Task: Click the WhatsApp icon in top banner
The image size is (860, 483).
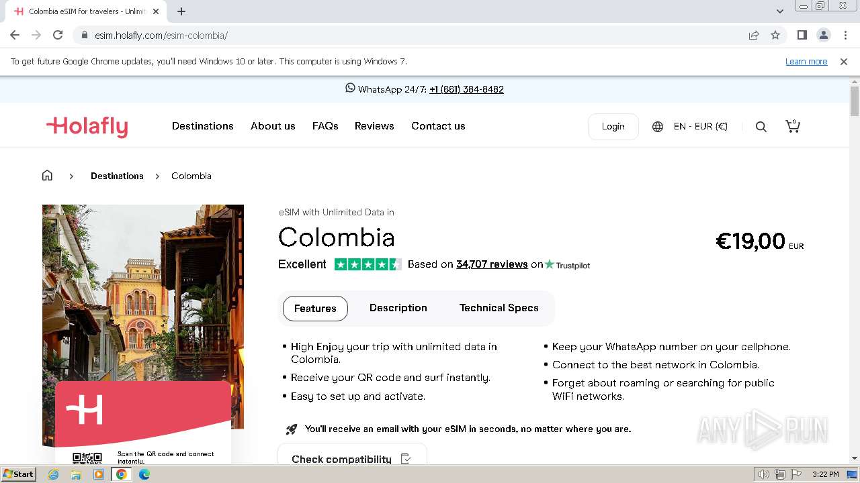Action: 350,88
